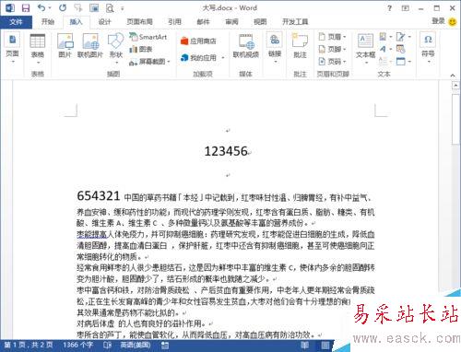Open the ribbon display options button
Viewport: 461px width, 352px height.
point(406,8)
